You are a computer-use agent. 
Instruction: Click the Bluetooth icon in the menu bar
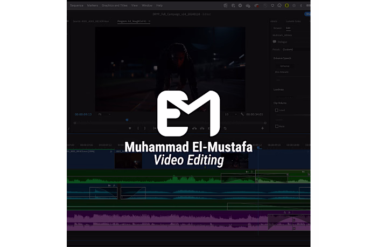click(x=301, y=5)
